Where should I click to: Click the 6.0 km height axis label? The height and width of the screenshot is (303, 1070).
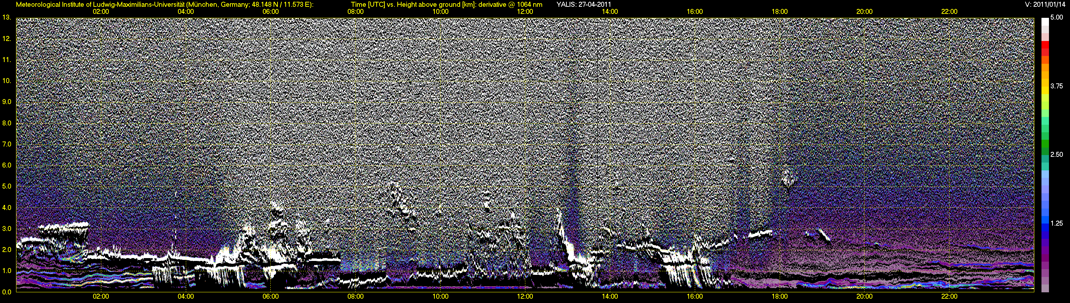7,165
